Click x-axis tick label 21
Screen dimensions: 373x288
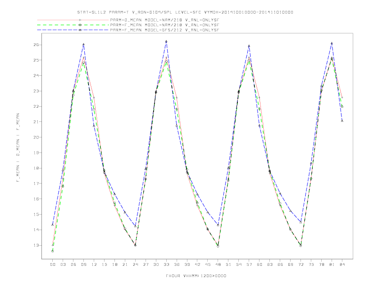click(x=125, y=264)
